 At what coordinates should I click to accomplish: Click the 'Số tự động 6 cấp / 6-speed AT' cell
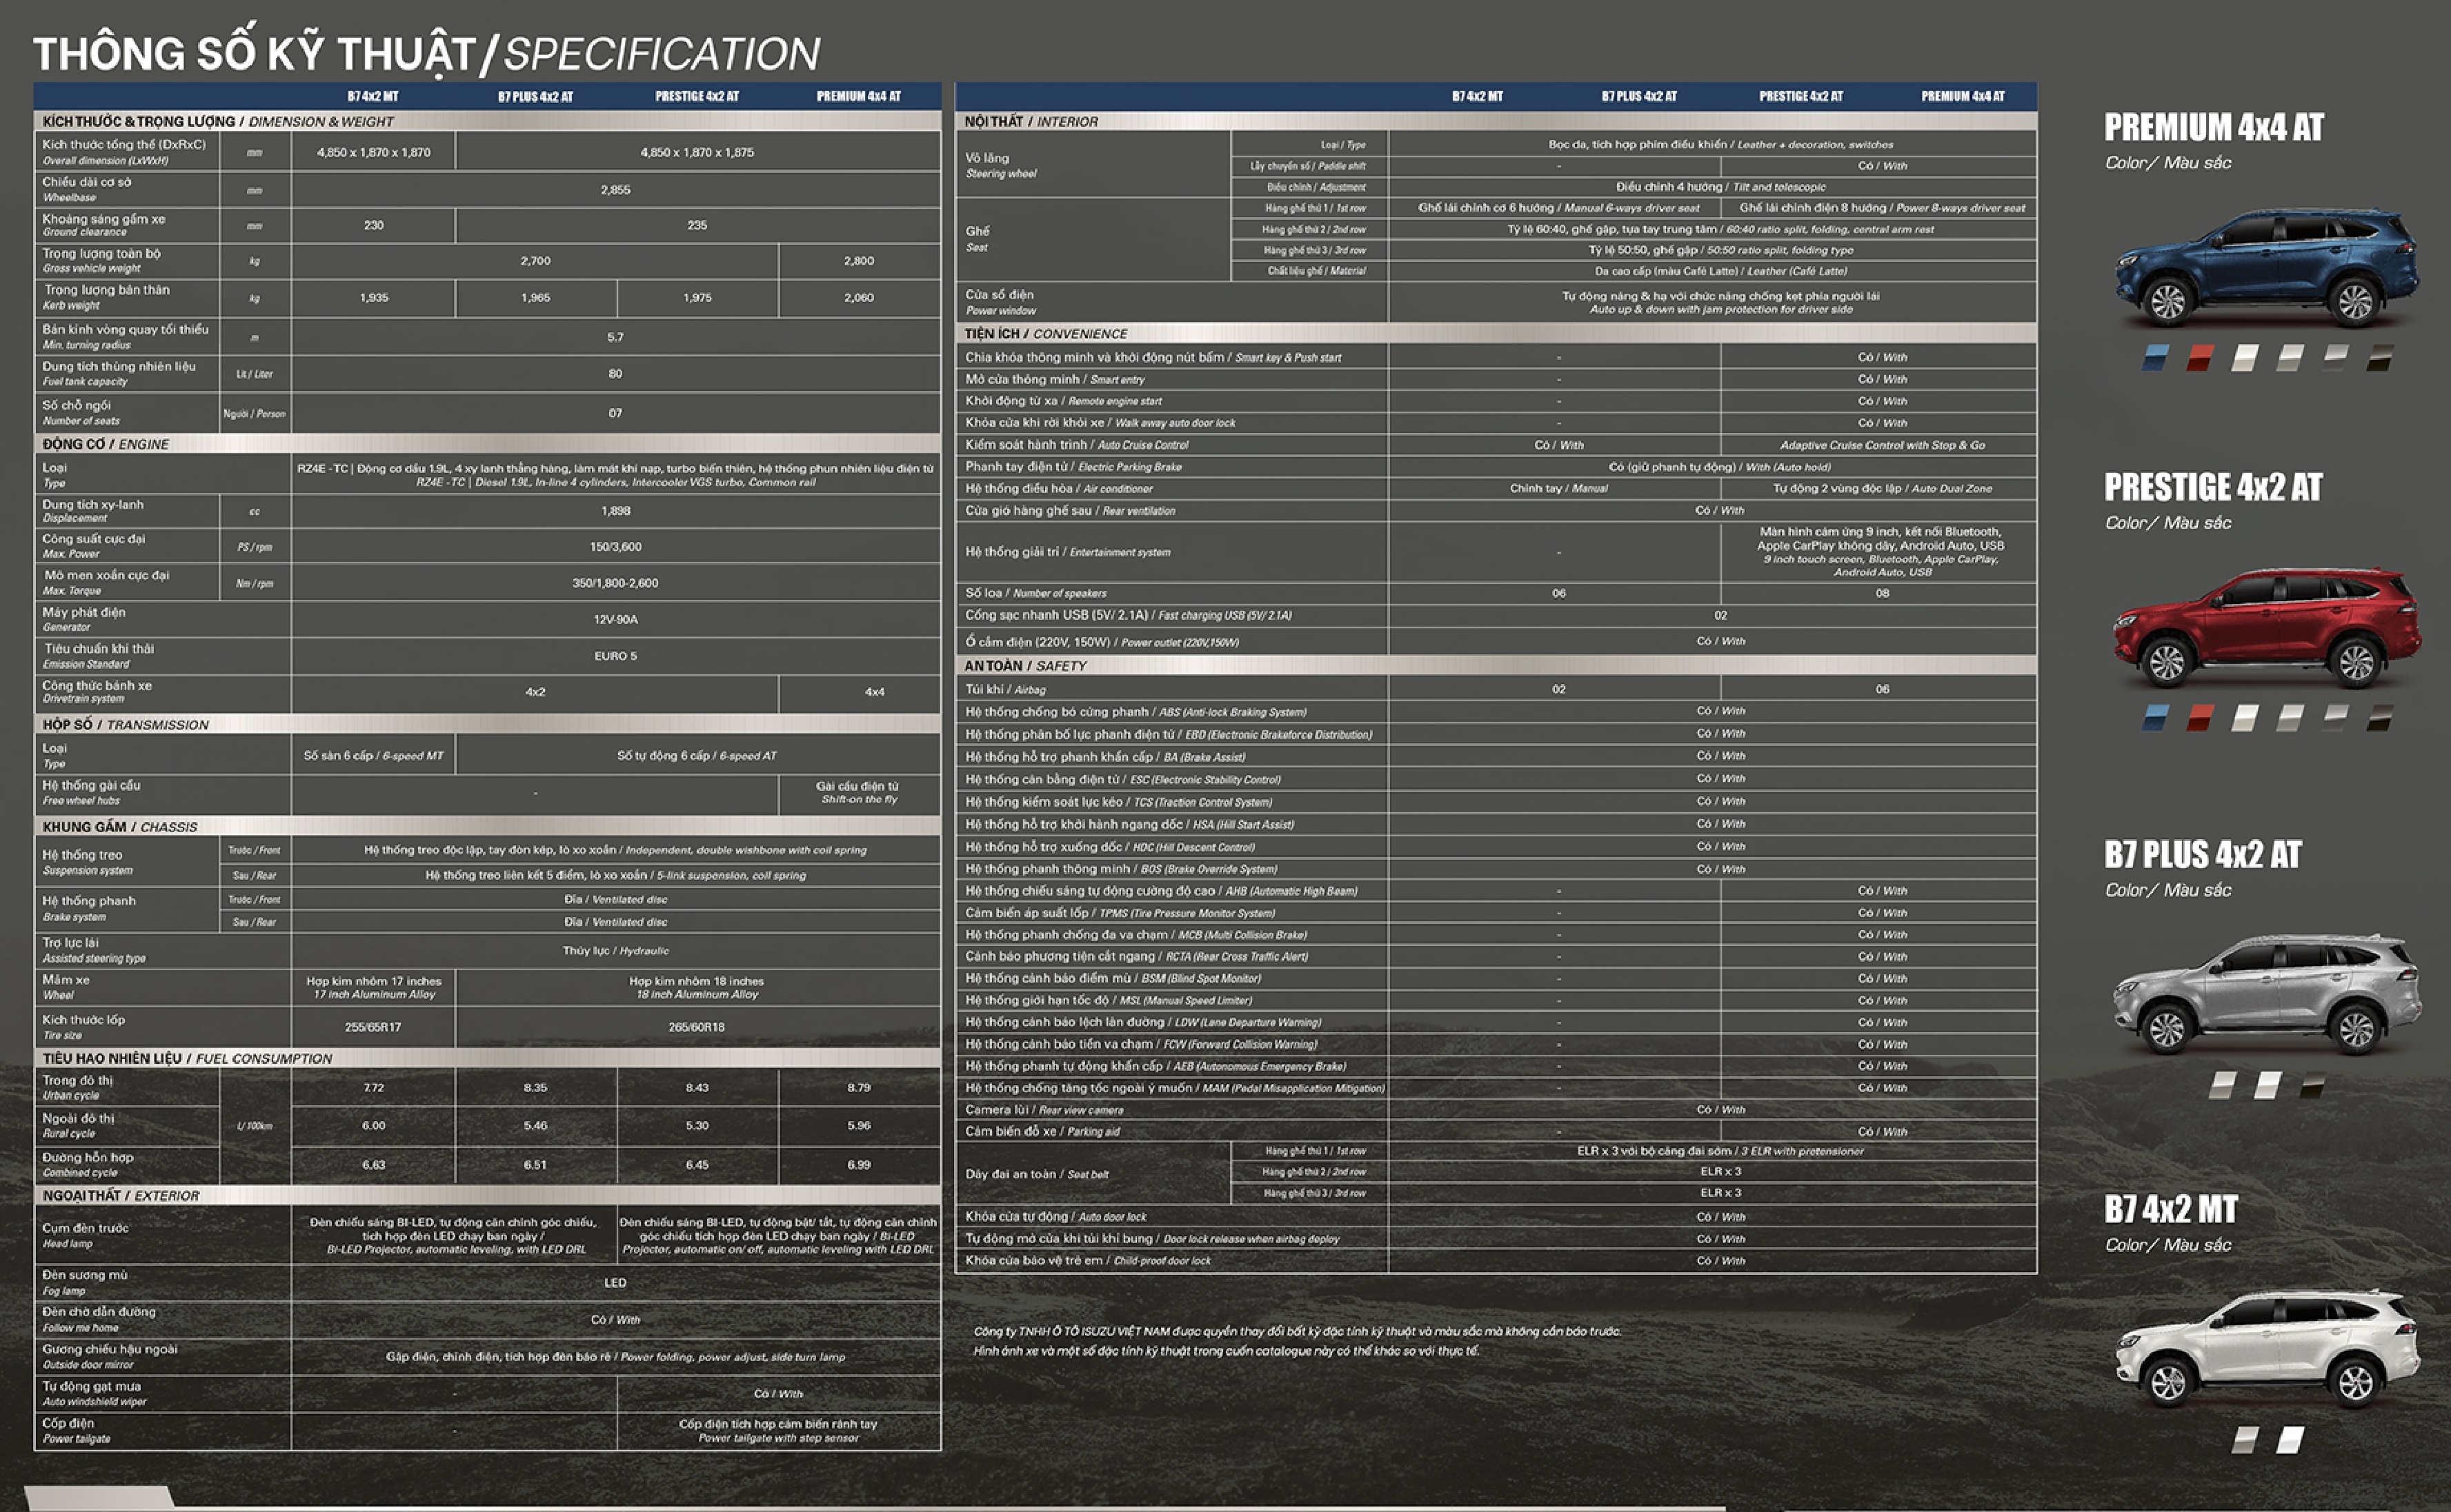pos(697,755)
